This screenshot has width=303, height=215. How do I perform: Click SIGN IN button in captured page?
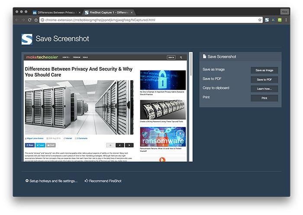[171, 58]
